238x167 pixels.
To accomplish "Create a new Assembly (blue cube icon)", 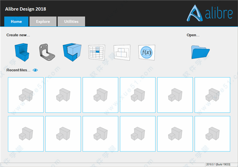I will click(x=72, y=52).
